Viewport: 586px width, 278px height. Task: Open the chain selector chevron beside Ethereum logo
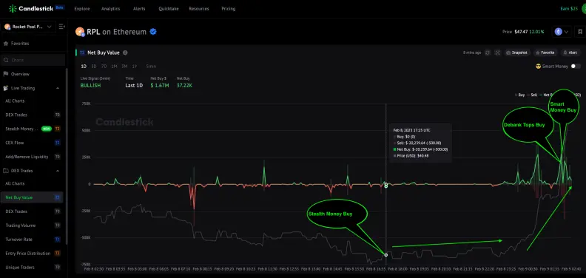click(x=567, y=32)
